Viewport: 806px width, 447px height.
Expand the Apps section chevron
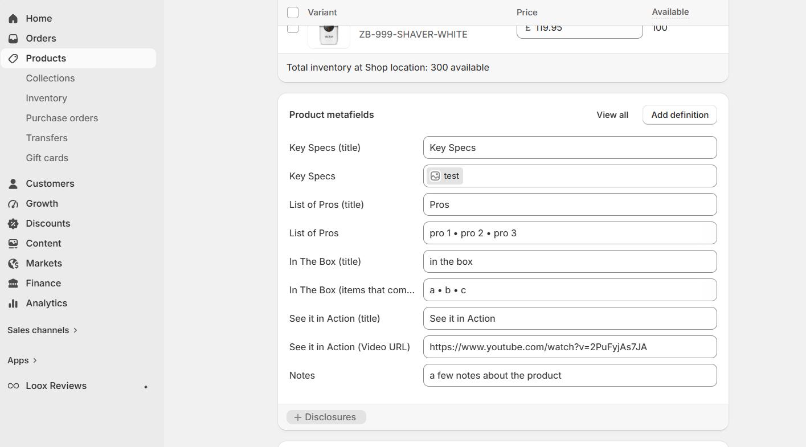35,360
